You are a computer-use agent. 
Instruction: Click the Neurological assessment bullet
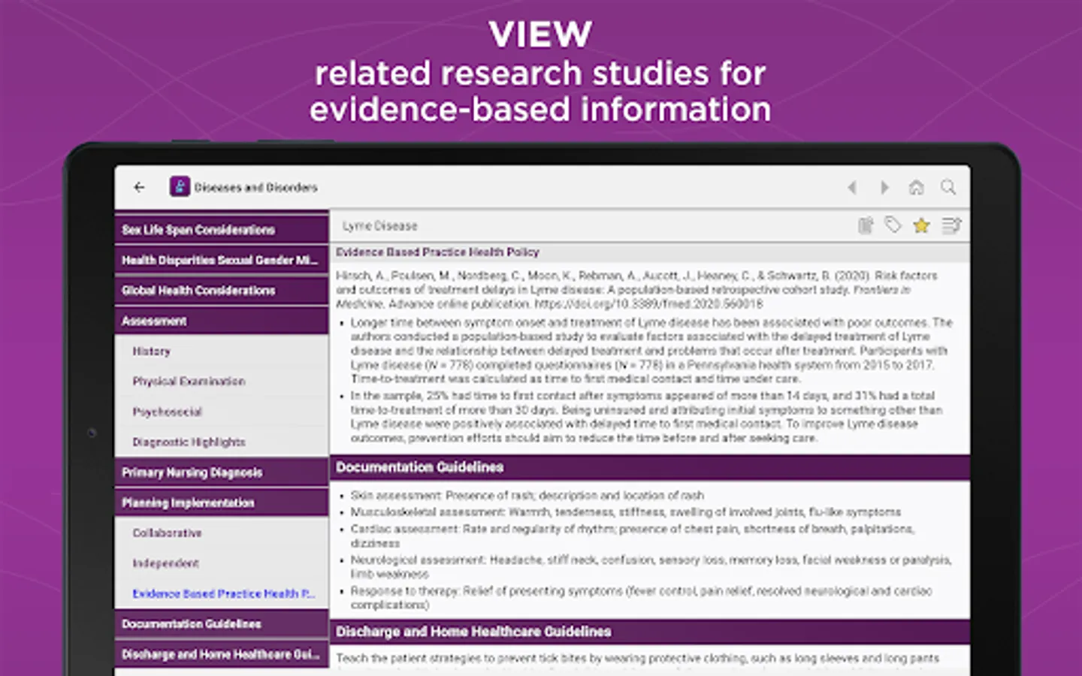[651, 567]
